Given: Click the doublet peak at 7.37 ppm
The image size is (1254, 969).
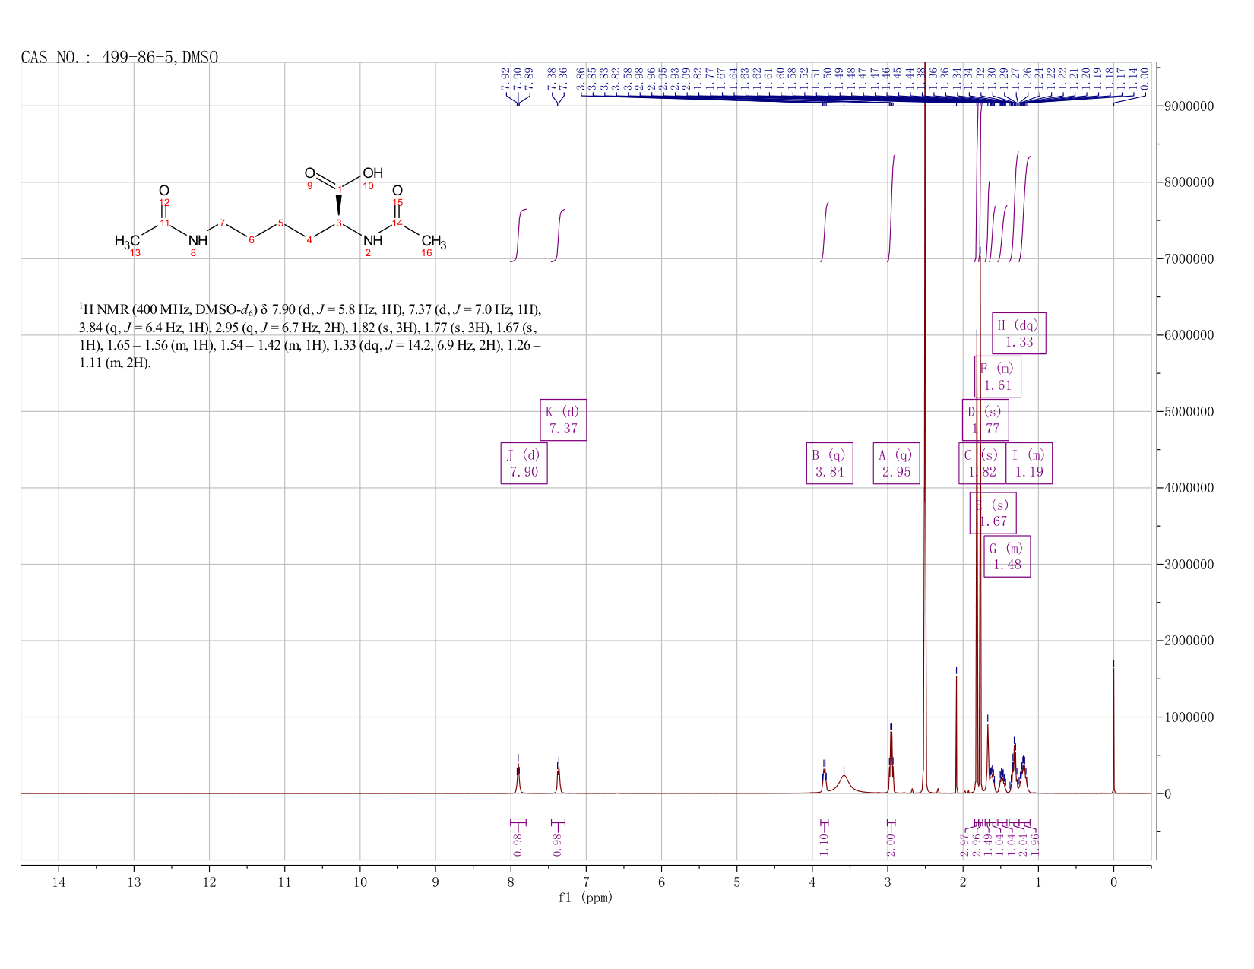Looking at the screenshot, I should [x=558, y=781].
